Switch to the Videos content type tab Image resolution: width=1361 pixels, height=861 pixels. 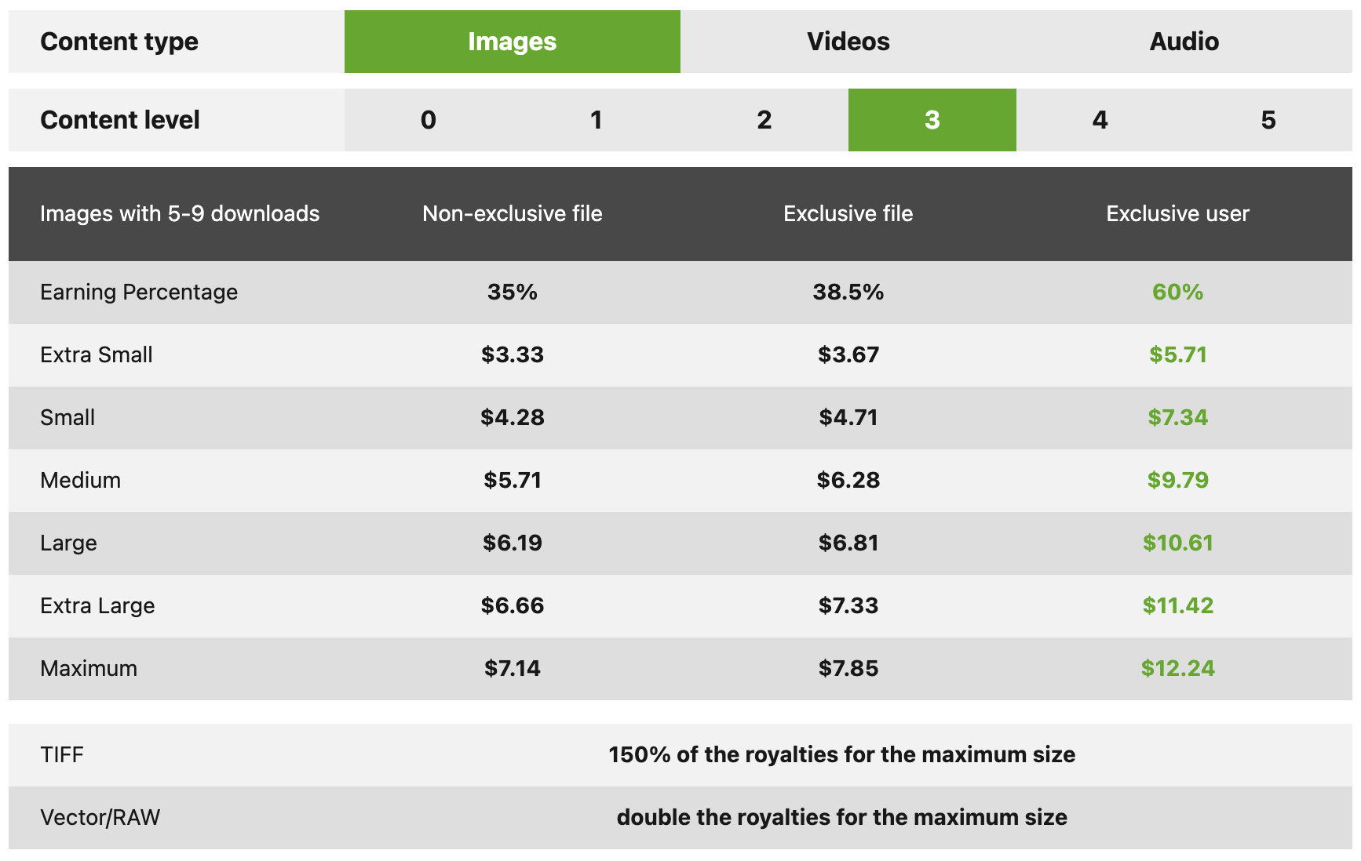(x=848, y=41)
